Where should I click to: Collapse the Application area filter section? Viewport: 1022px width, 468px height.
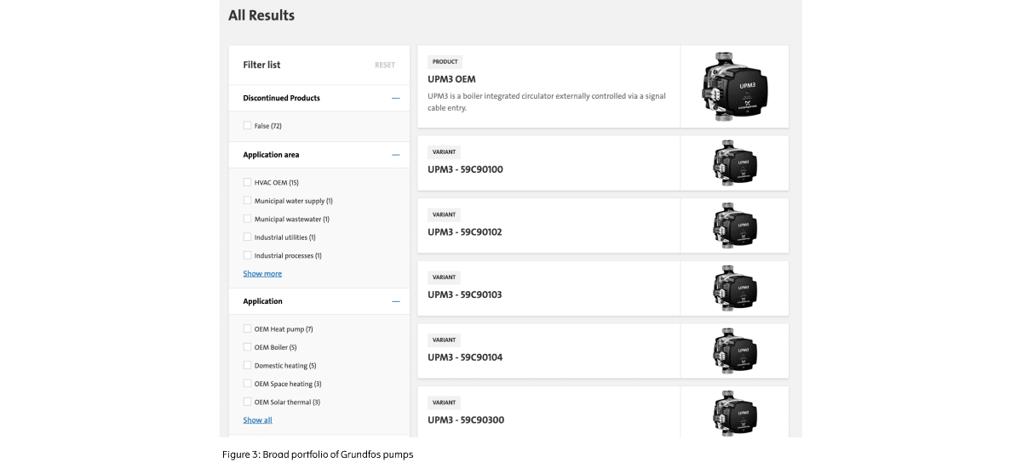[395, 156]
